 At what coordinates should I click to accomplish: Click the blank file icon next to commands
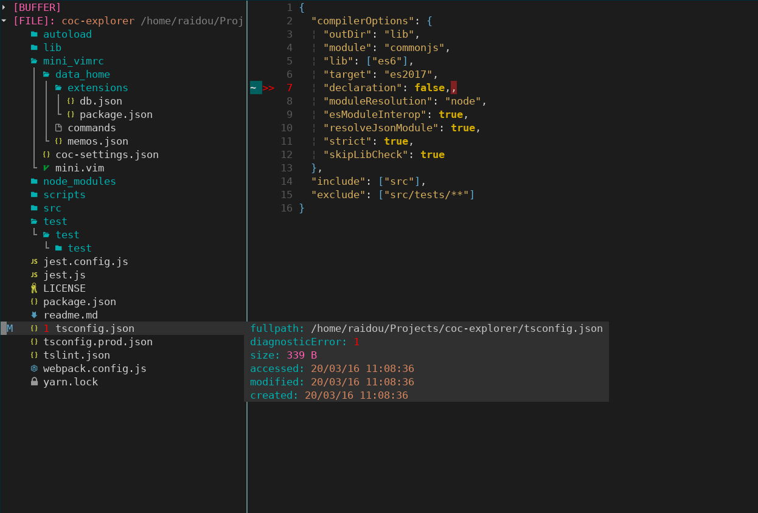[x=58, y=128]
